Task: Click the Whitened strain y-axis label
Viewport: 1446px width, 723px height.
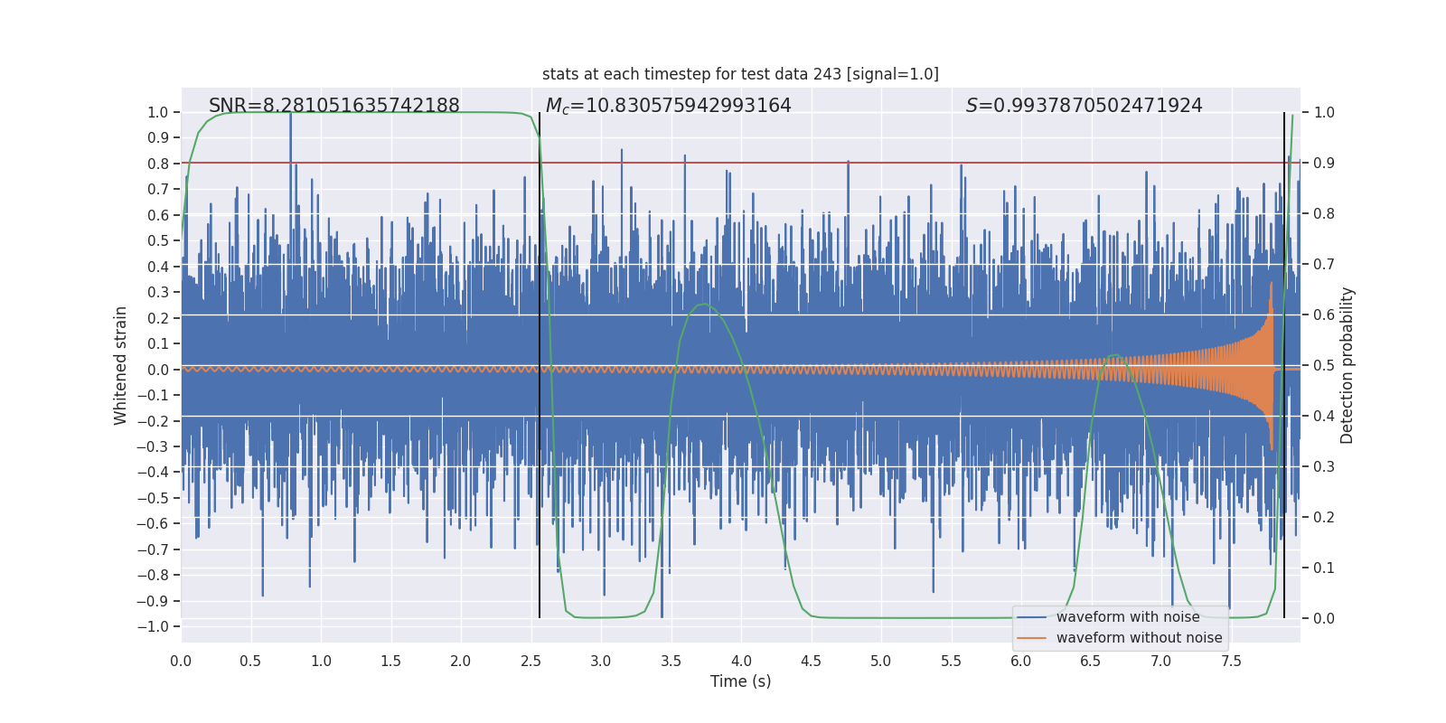Action: pyautogui.click(x=121, y=365)
